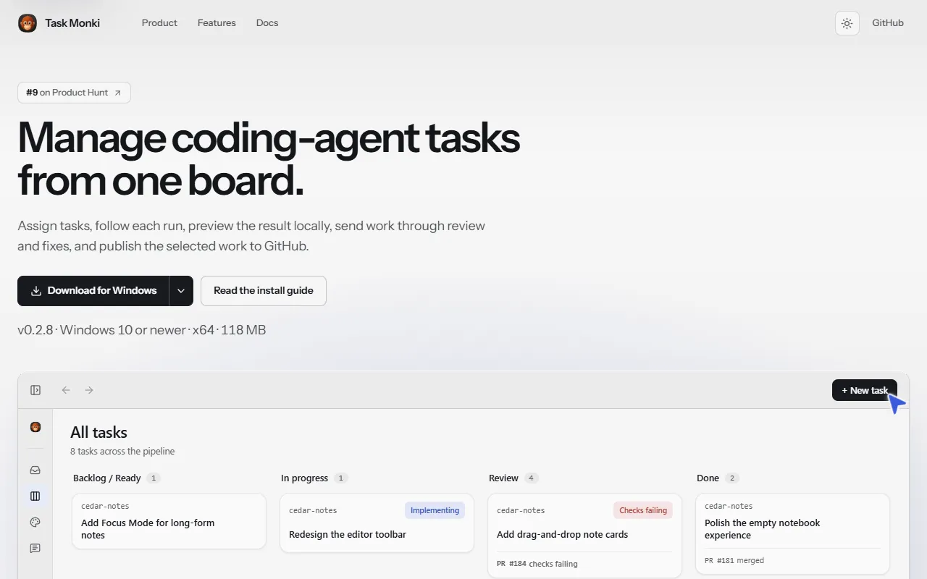Visit the GitHub link in the header
Image resolution: width=927 pixels, height=579 pixels.
tap(888, 23)
